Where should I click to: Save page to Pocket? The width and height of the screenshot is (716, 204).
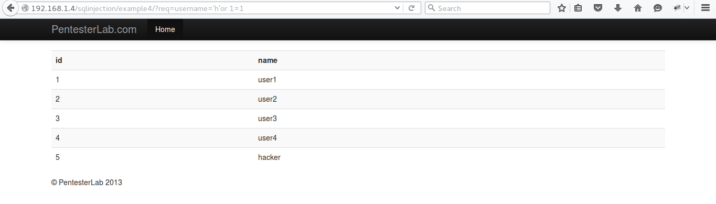(598, 8)
